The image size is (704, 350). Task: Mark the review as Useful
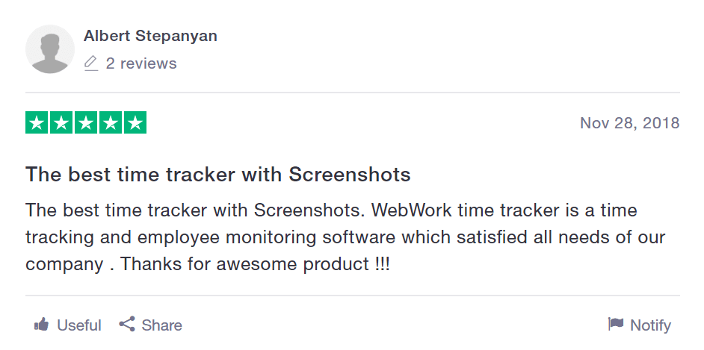[79, 325]
